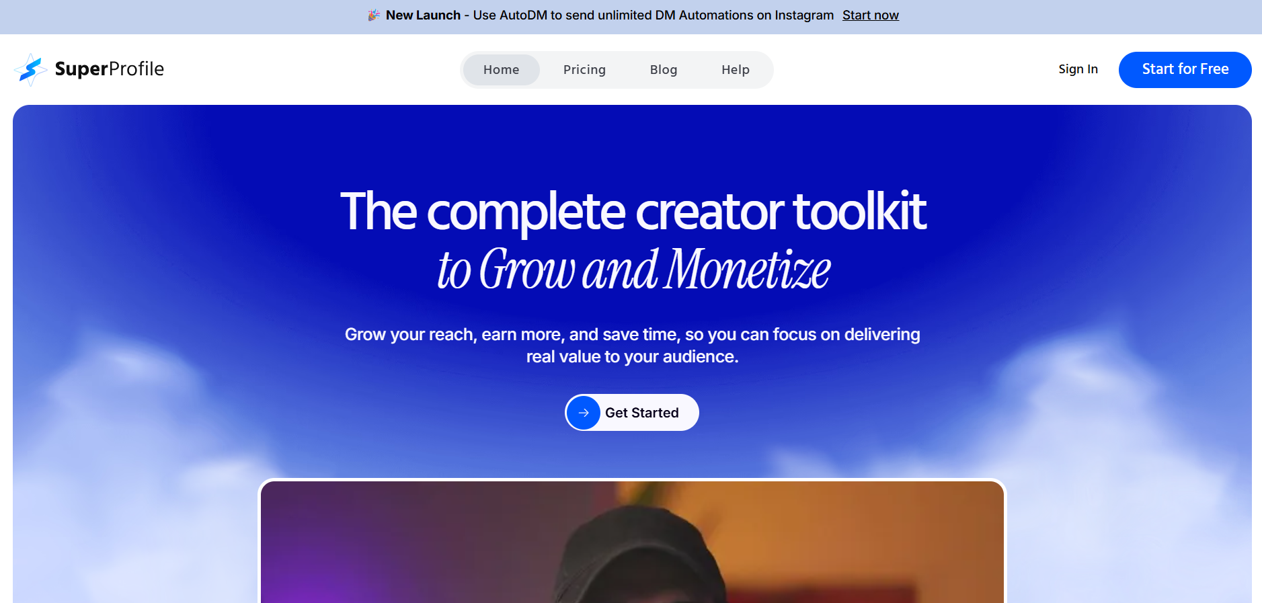Play the creator video thumbnail

(632, 542)
